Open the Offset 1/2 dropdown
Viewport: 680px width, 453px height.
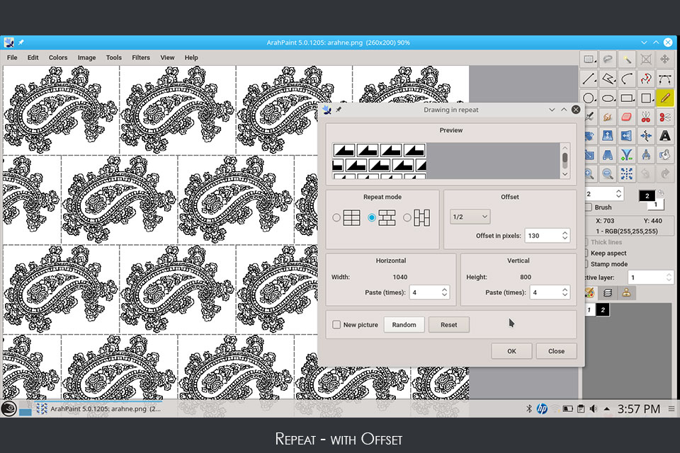pos(470,217)
